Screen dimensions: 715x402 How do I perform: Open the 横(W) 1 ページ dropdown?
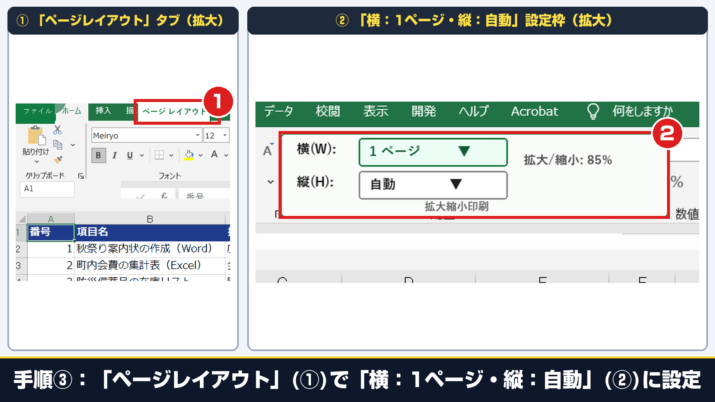point(433,152)
